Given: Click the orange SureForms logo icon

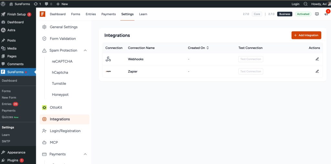Looking at the screenshot, I should (x=42, y=14).
